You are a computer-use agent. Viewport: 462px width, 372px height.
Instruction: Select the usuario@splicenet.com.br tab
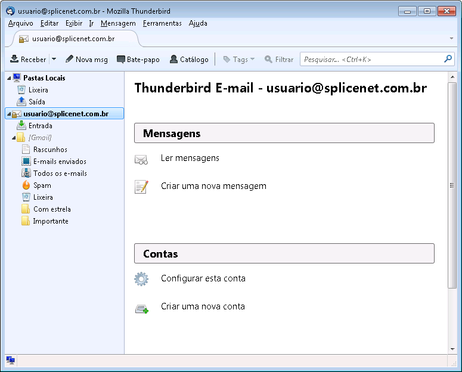[75, 39]
